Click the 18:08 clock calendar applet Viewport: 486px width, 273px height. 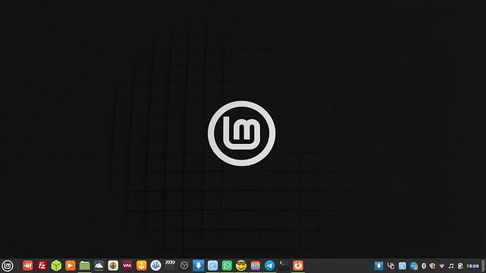pos(473,266)
